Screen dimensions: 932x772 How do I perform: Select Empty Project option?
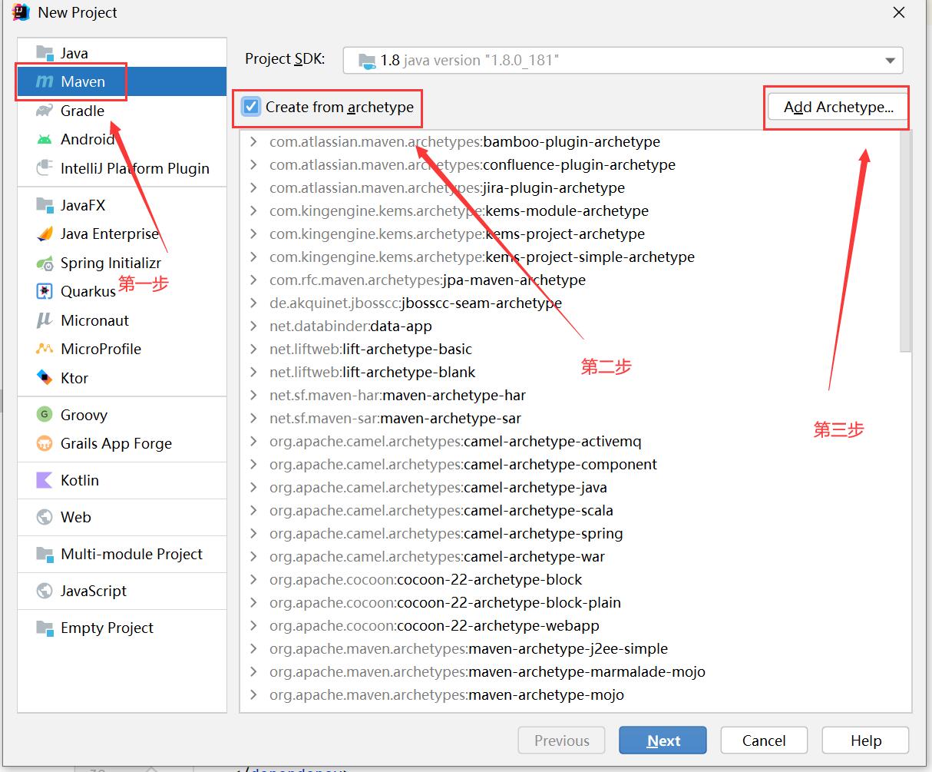tap(122, 628)
